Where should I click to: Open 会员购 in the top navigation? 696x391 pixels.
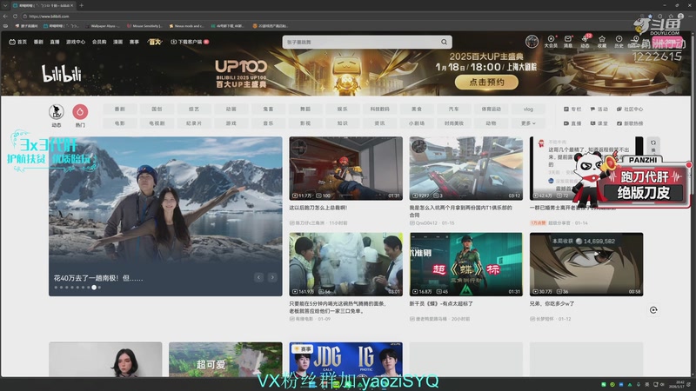[99, 42]
